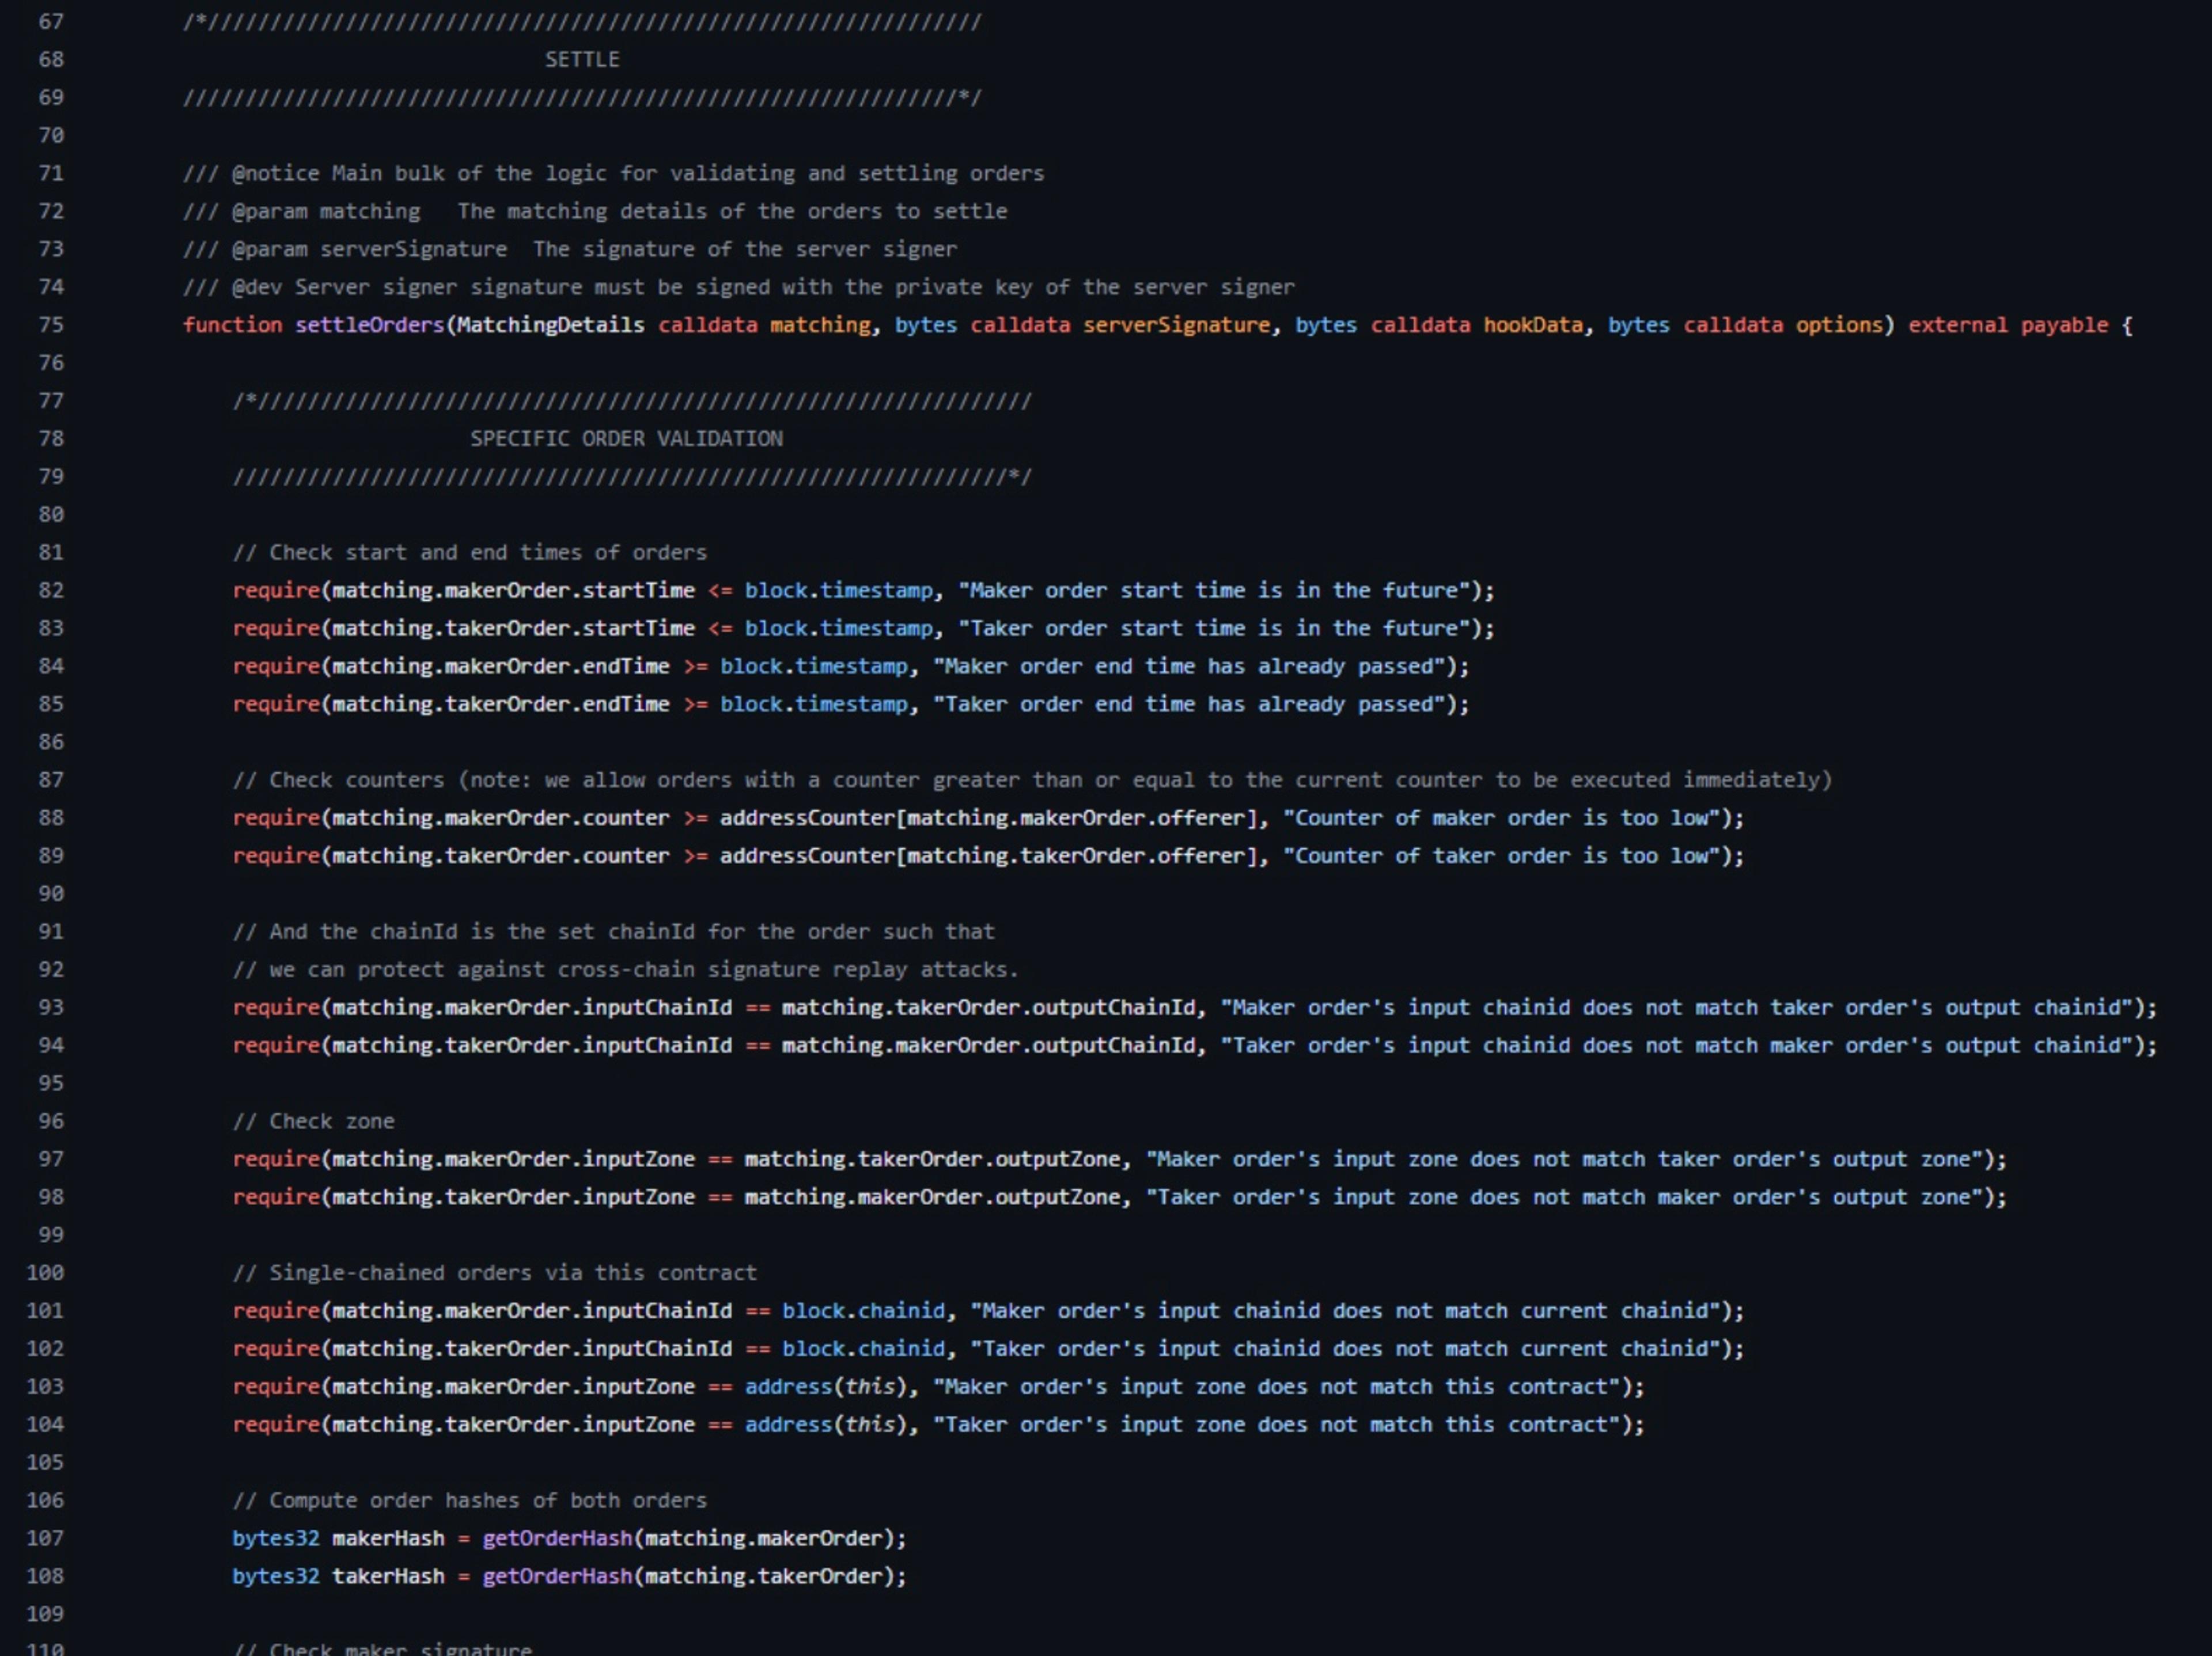Click line number 75

[x=50, y=325]
